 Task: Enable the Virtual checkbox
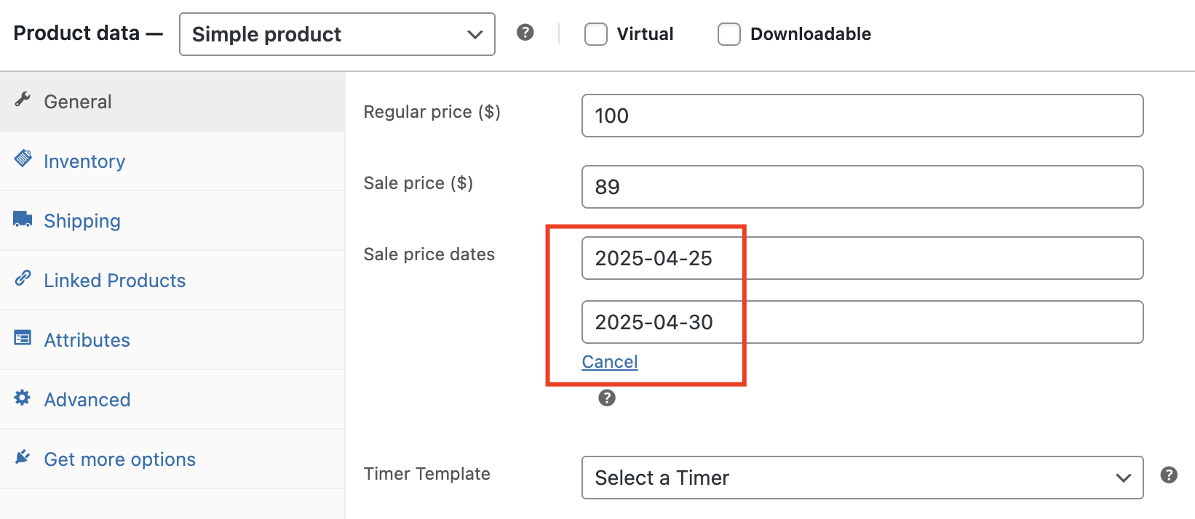click(x=596, y=34)
